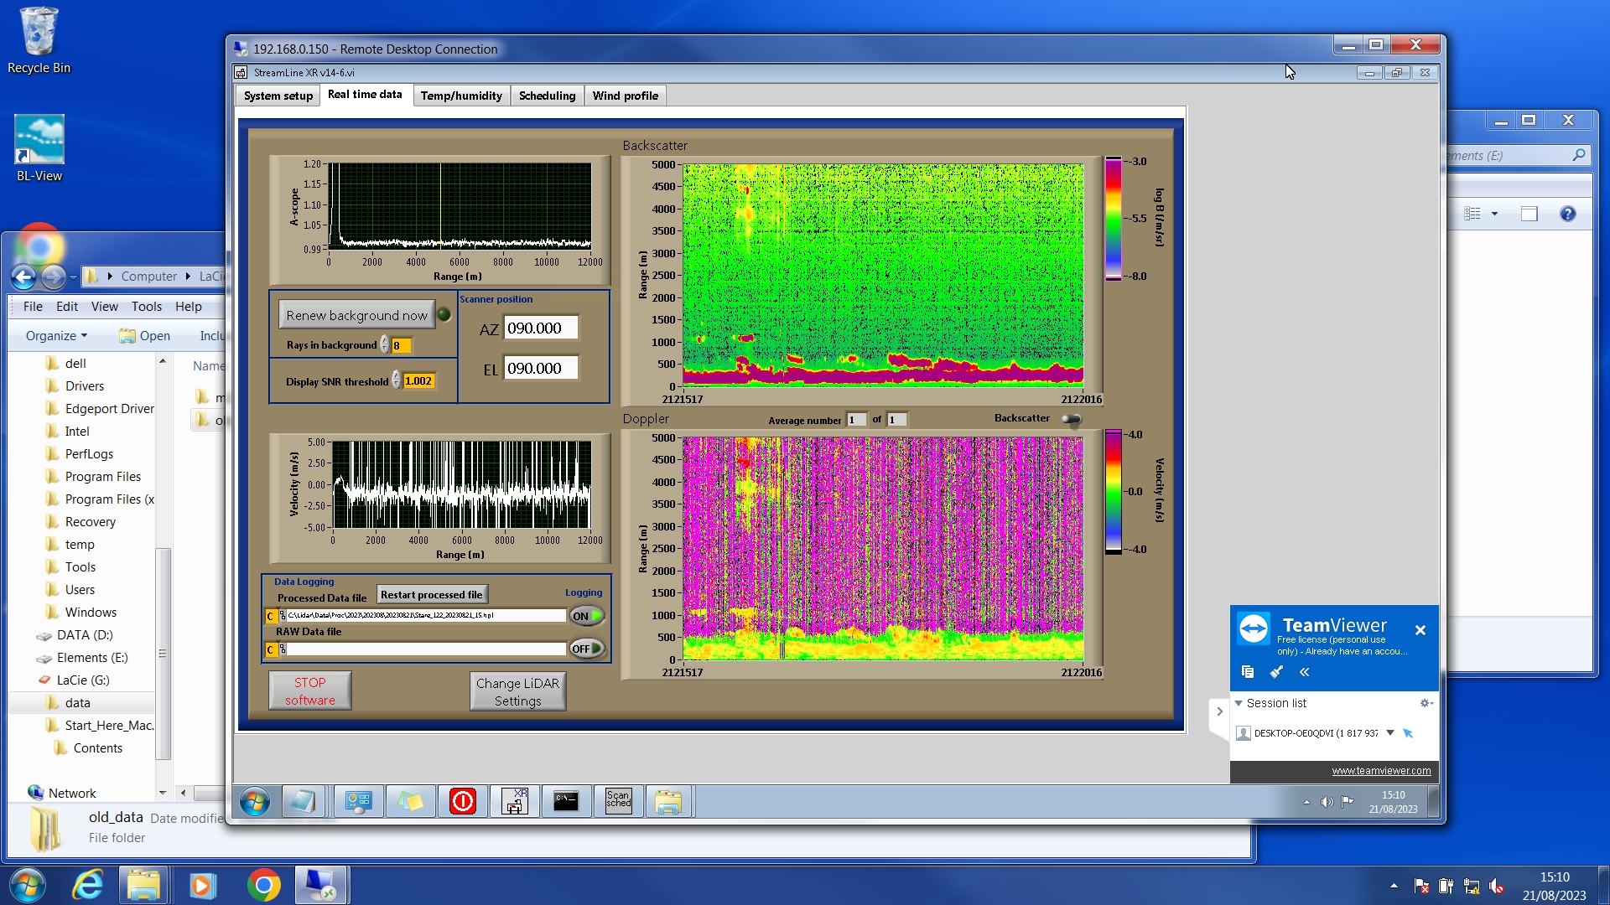1610x905 pixels.
Task: Click the Backscatter color scale bar
Action: pos(1113,219)
